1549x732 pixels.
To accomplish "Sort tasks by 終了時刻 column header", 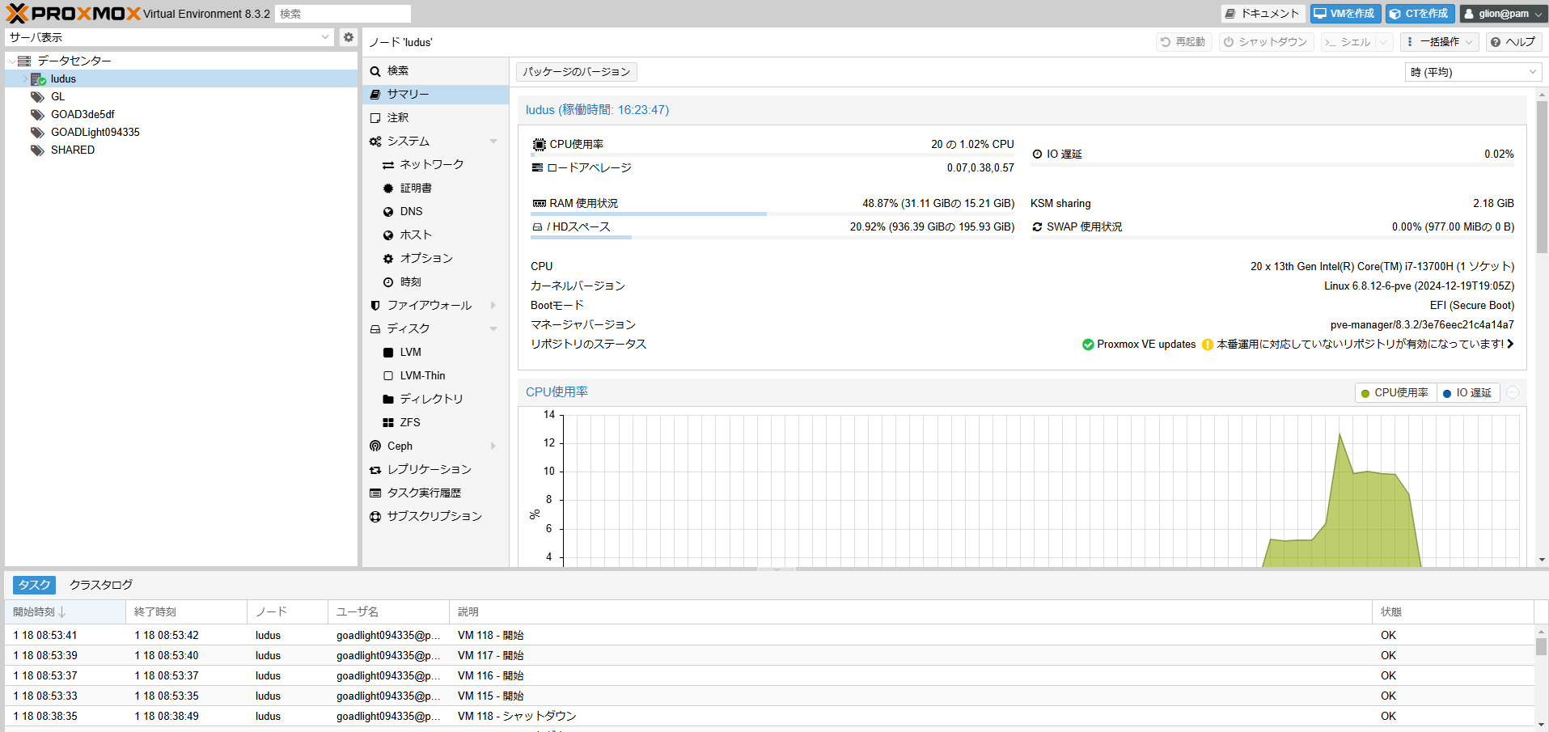I will (x=186, y=612).
